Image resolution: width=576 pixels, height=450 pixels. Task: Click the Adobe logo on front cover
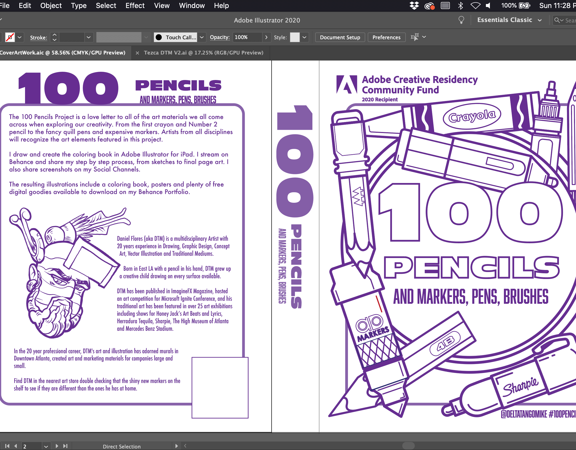[346, 84]
